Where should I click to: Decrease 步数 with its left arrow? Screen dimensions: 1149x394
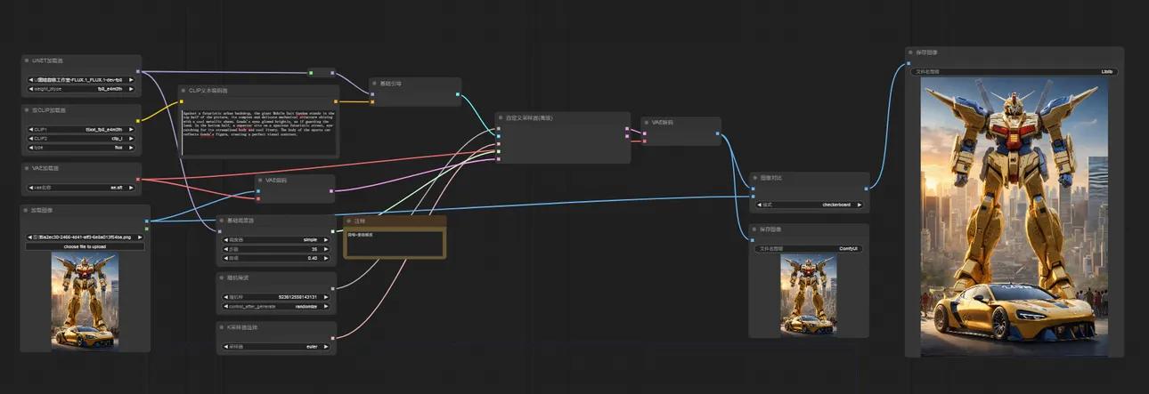click(x=224, y=248)
